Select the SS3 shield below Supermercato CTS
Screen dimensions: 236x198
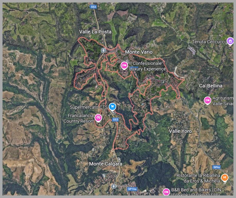pyautogui.click(x=116, y=119)
